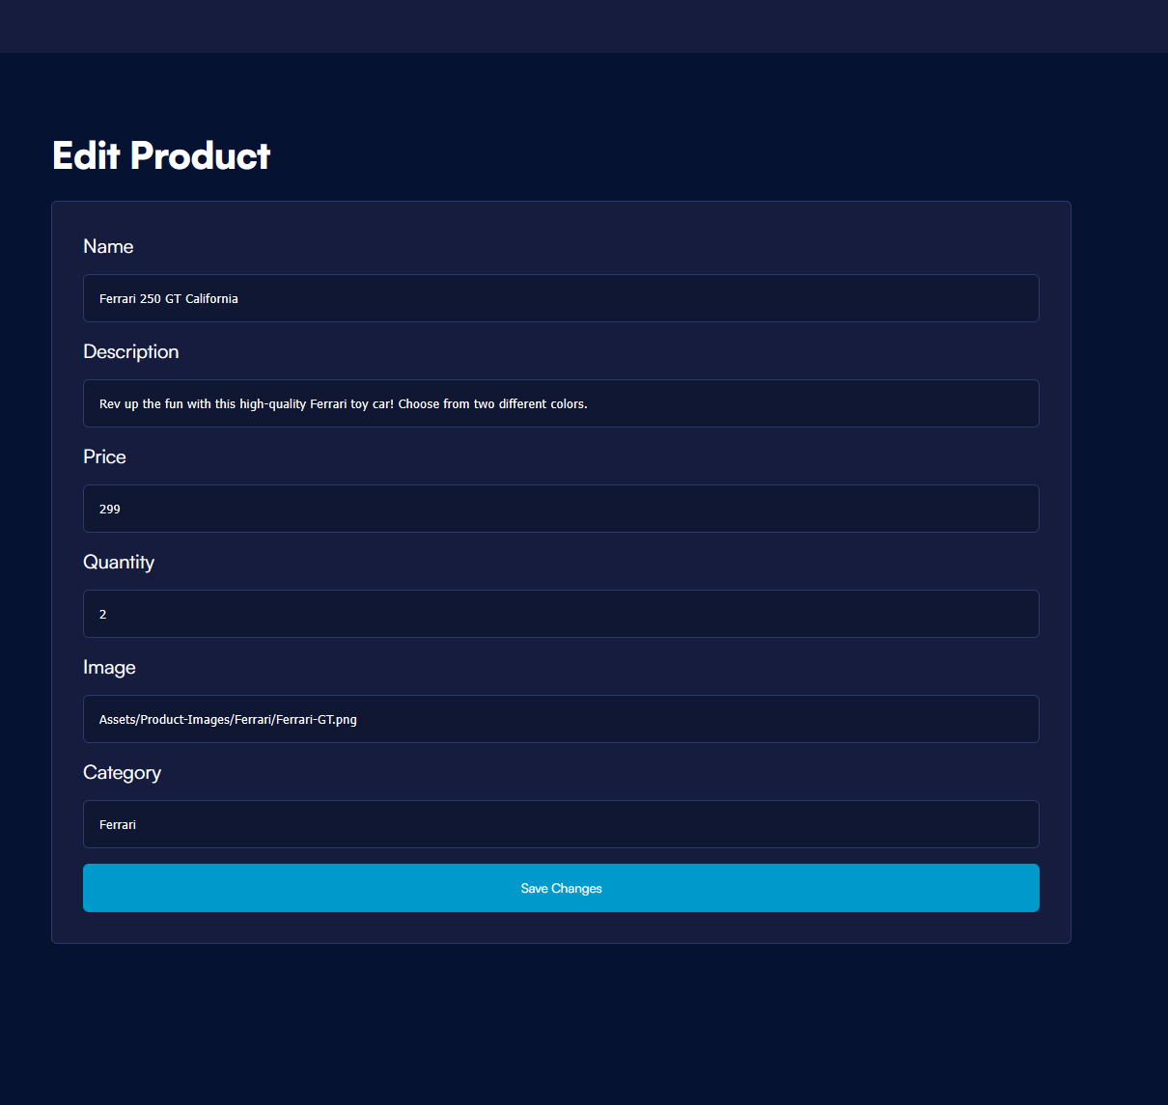Click the Edit Product heading
Viewport: 1168px width, 1105px height.
161,155
